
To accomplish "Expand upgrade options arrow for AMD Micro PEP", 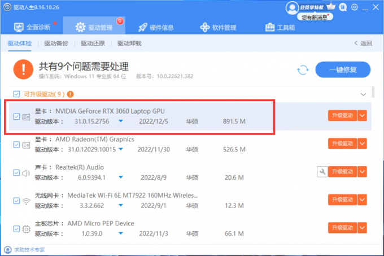I will (362, 228).
